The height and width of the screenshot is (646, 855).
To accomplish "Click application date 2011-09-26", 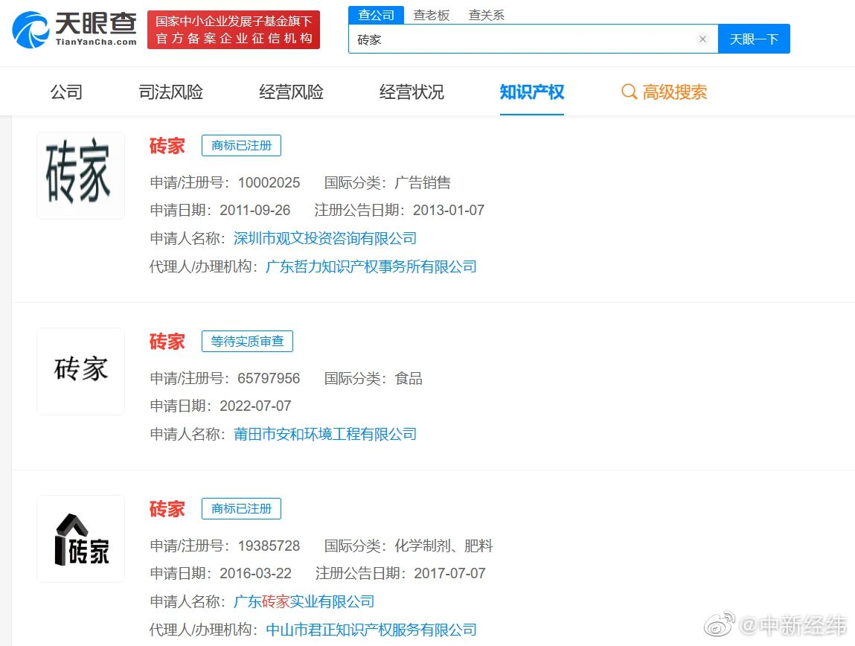I will click(255, 211).
